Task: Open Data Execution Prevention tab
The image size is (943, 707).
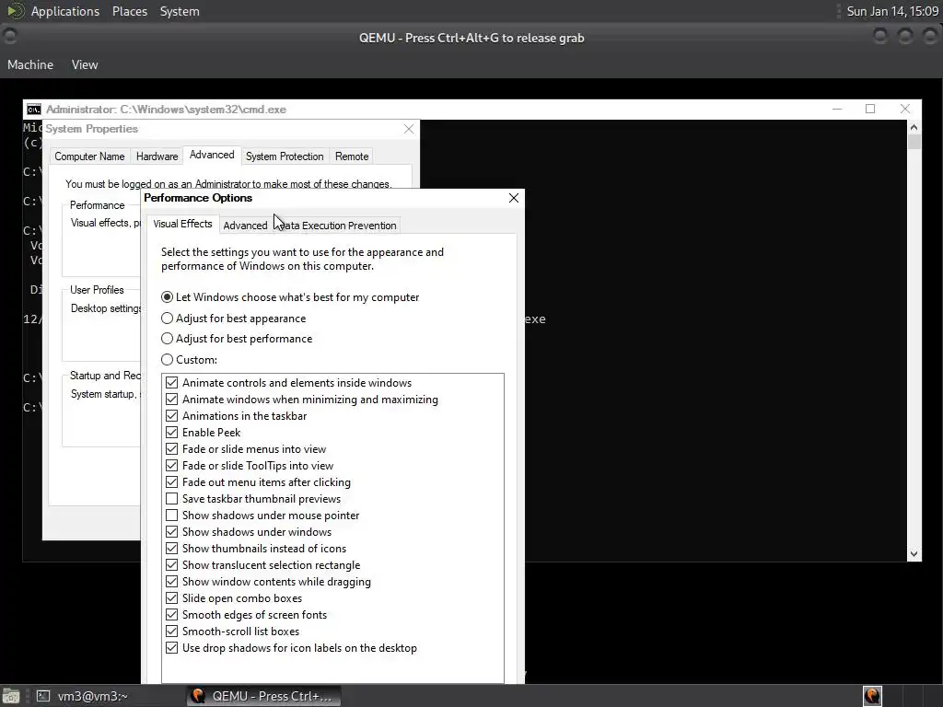Action: [338, 226]
